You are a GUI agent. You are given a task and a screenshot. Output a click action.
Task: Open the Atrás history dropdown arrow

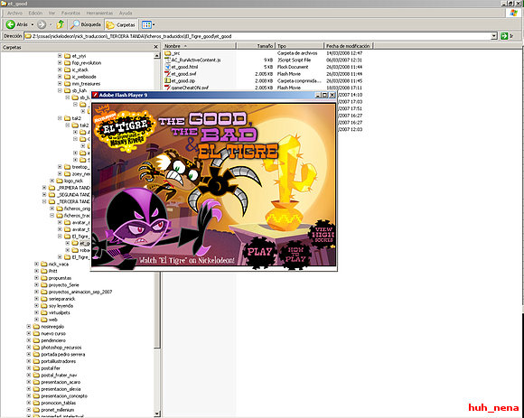33,24
